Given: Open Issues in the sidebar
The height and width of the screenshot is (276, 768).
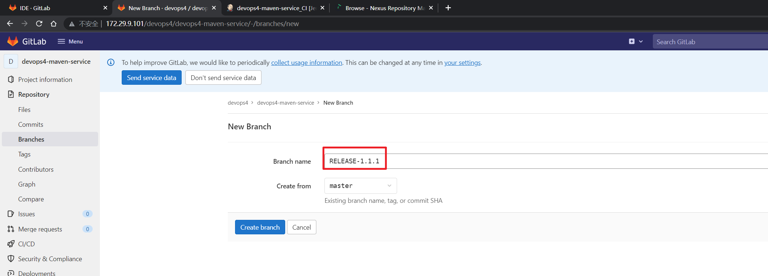Looking at the screenshot, I should pos(27,214).
